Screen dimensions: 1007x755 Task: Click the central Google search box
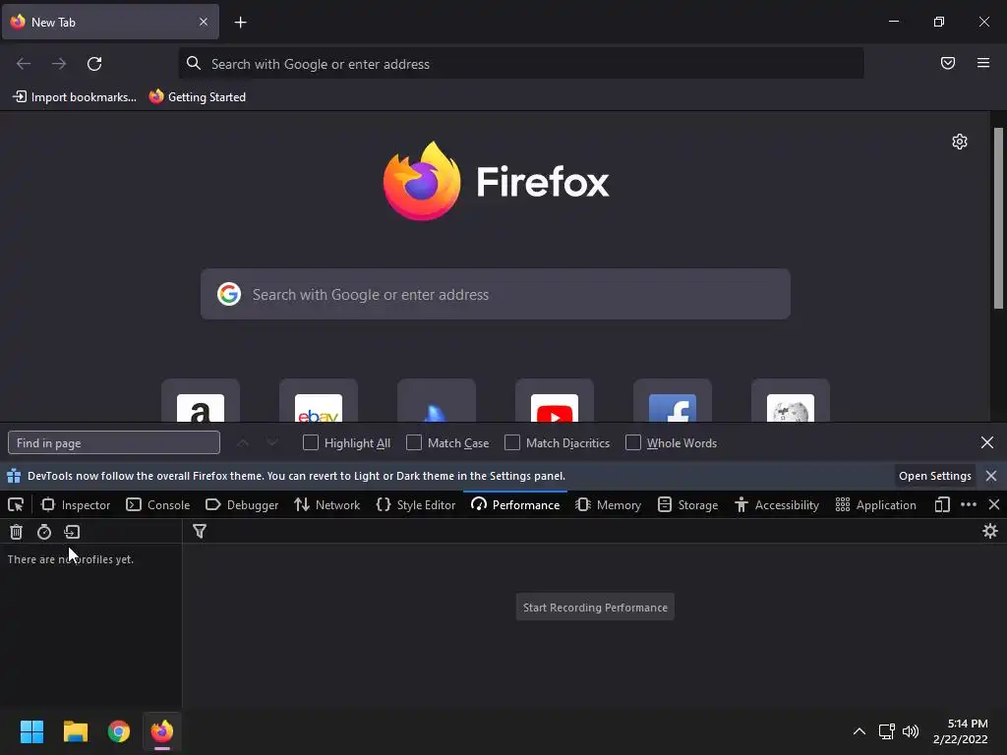click(496, 294)
